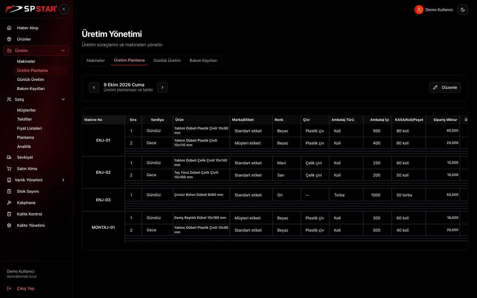Viewport: 477px width, 298px height.
Task: Expand the Varlık Yönetimi chevron
Action: (63, 180)
